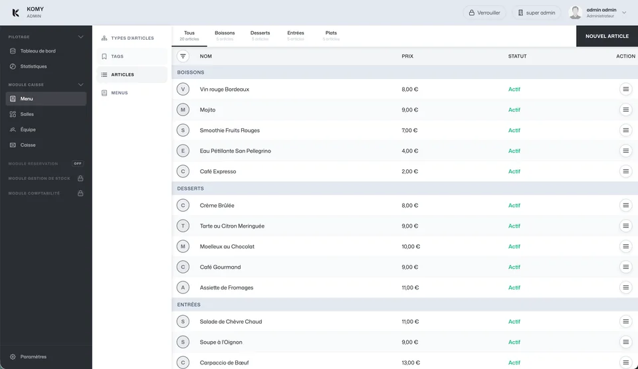Open the filter icon next to NOM
Image resolution: width=638 pixels, height=369 pixels.
(x=183, y=56)
